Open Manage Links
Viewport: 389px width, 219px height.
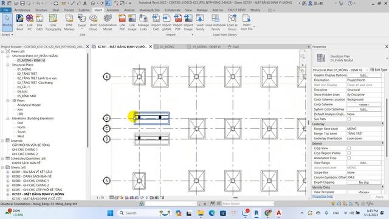[x=143, y=23]
